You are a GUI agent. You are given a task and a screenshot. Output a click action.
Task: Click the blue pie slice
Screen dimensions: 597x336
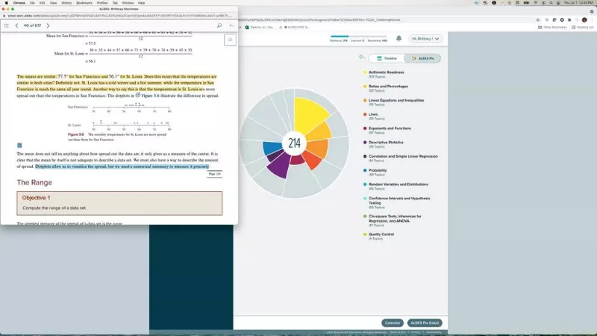(x=272, y=147)
